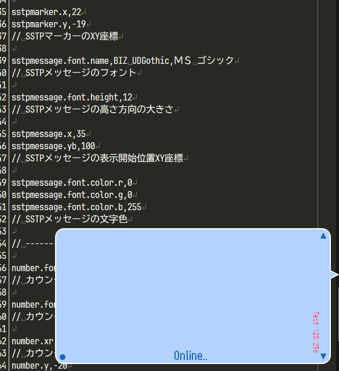Click the sstpmessage.font.color.g,0 line
This screenshot has width=339, height=371.
click(x=72, y=194)
